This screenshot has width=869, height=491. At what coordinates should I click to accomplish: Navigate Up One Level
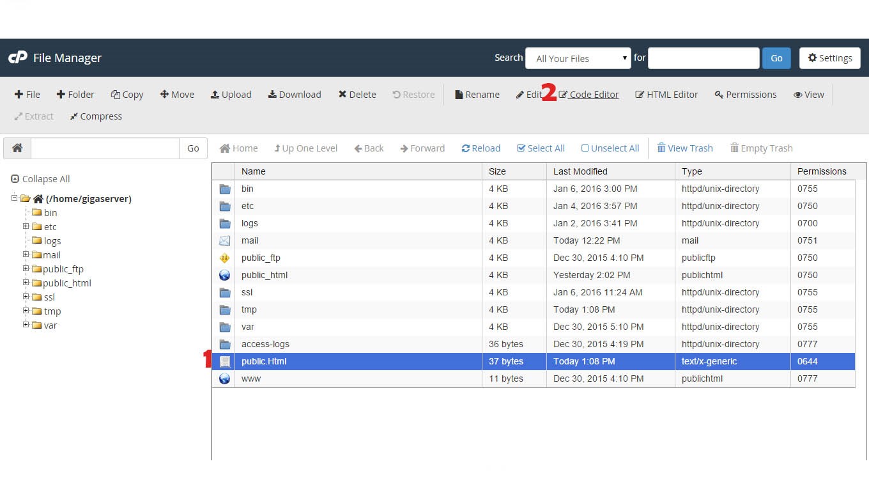(x=306, y=148)
